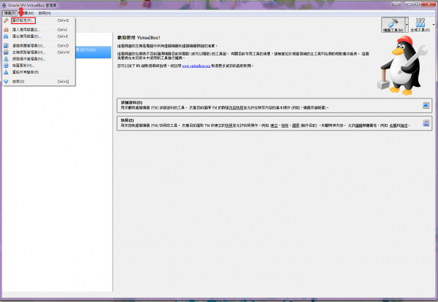Screen dimensions: 438x302
Task: Click the Check for Updates menu icon
Action: [x=6, y=64]
